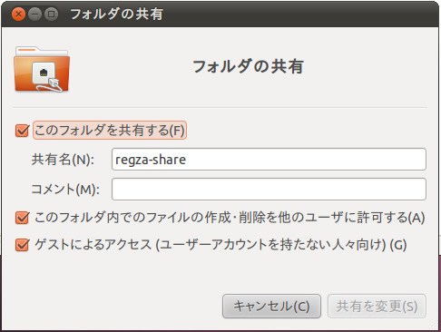441x332 pixels.
Task: Click the large フォルダの共有 heading
Action: coord(248,66)
